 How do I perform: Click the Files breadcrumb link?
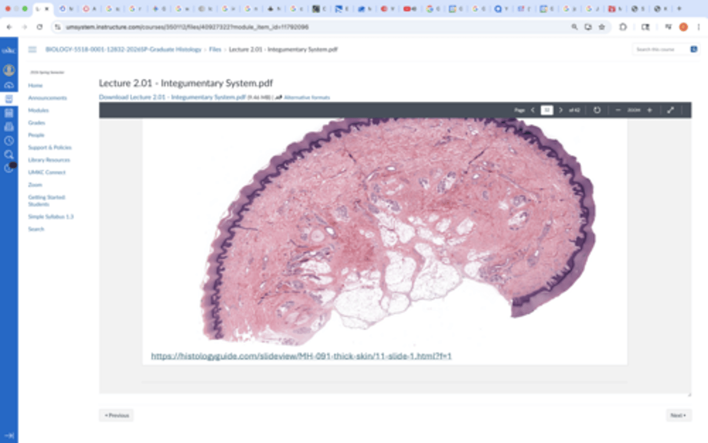(x=215, y=49)
